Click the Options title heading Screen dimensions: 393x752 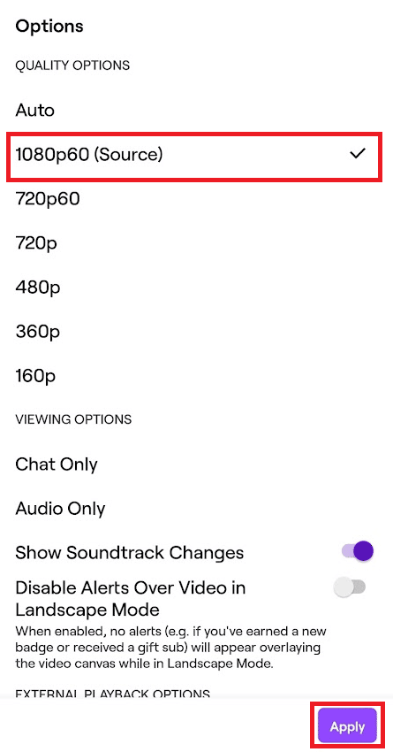[x=49, y=26]
